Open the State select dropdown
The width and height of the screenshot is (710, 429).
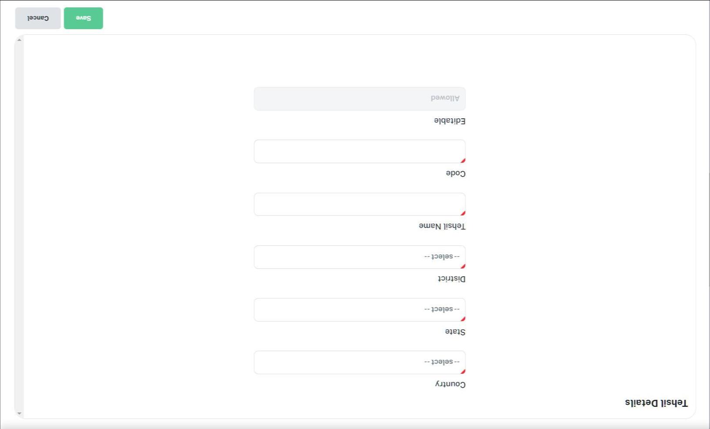(x=360, y=310)
